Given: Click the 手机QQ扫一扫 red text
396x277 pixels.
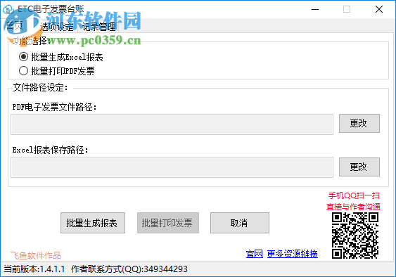Looking at the screenshot, I should pos(354,195).
